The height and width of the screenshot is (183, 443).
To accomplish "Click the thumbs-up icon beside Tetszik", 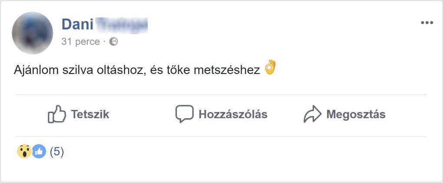I will [x=57, y=115].
